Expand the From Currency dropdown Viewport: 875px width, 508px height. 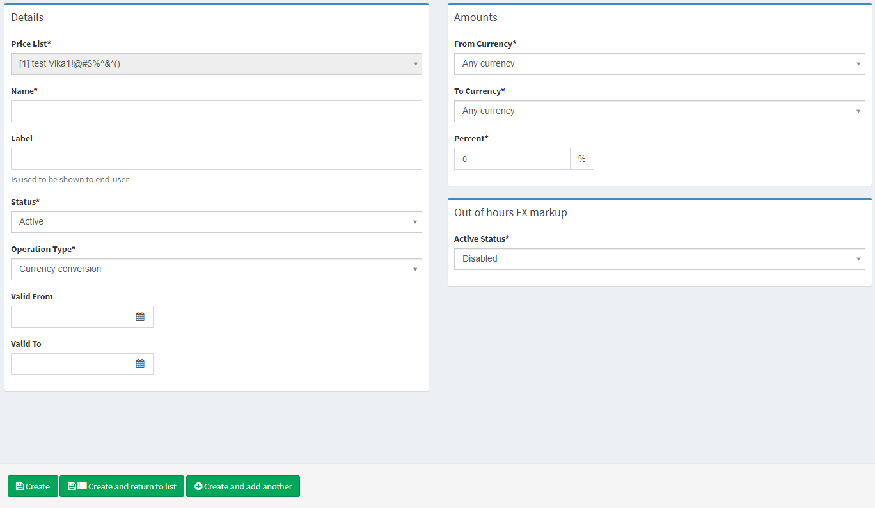pos(659,64)
